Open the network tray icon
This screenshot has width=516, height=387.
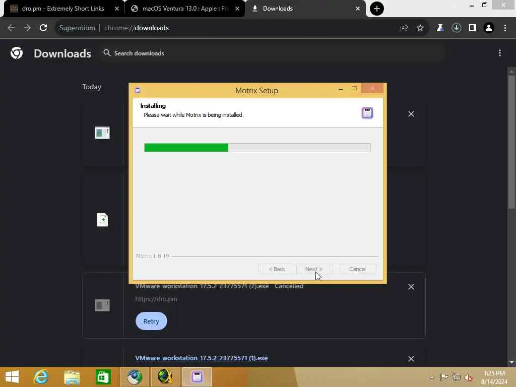pyautogui.click(x=456, y=377)
